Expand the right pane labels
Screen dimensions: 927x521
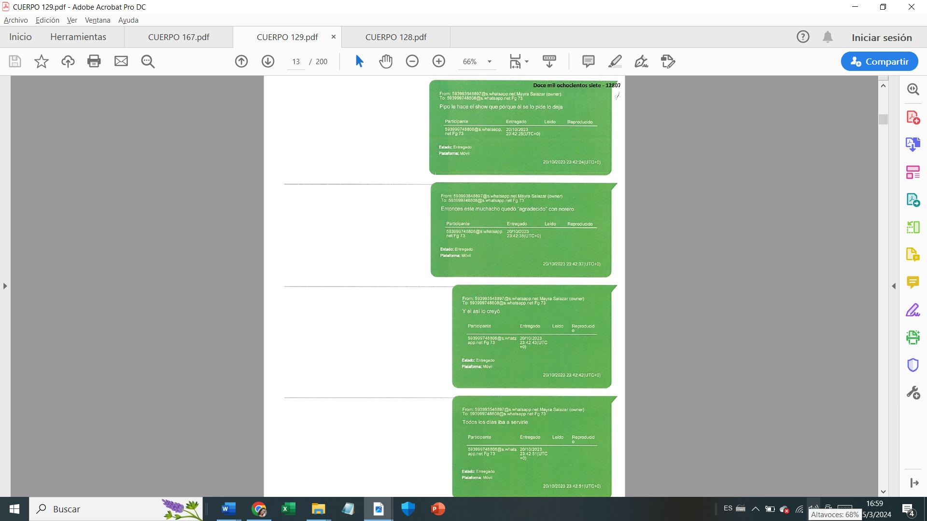[x=913, y=483]
